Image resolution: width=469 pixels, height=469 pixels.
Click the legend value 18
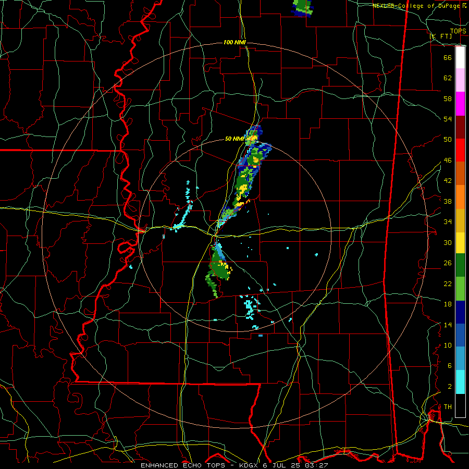(448, 304)
